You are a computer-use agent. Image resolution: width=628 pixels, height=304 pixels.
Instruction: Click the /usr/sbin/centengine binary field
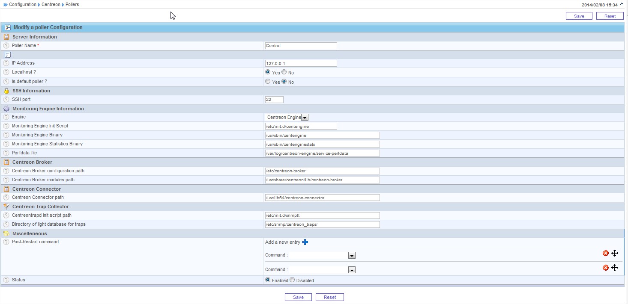(323, 135)
